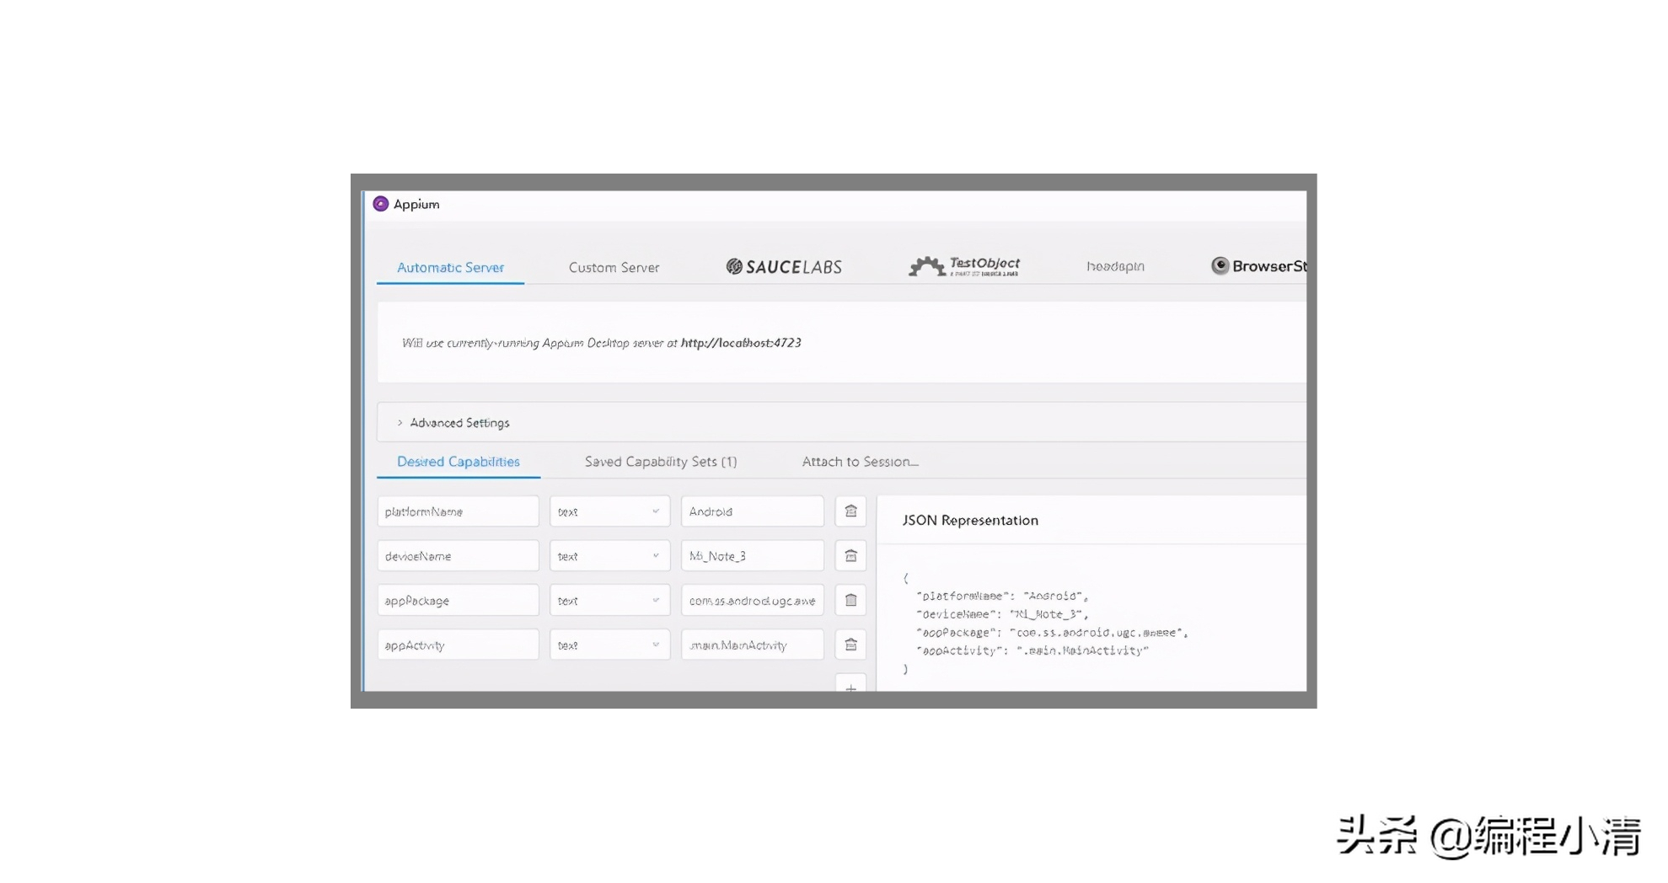This screenshot has height=883, width=1668.
Task: Switch to the Automatic Server tab
Action: click(x=450, y=267)
